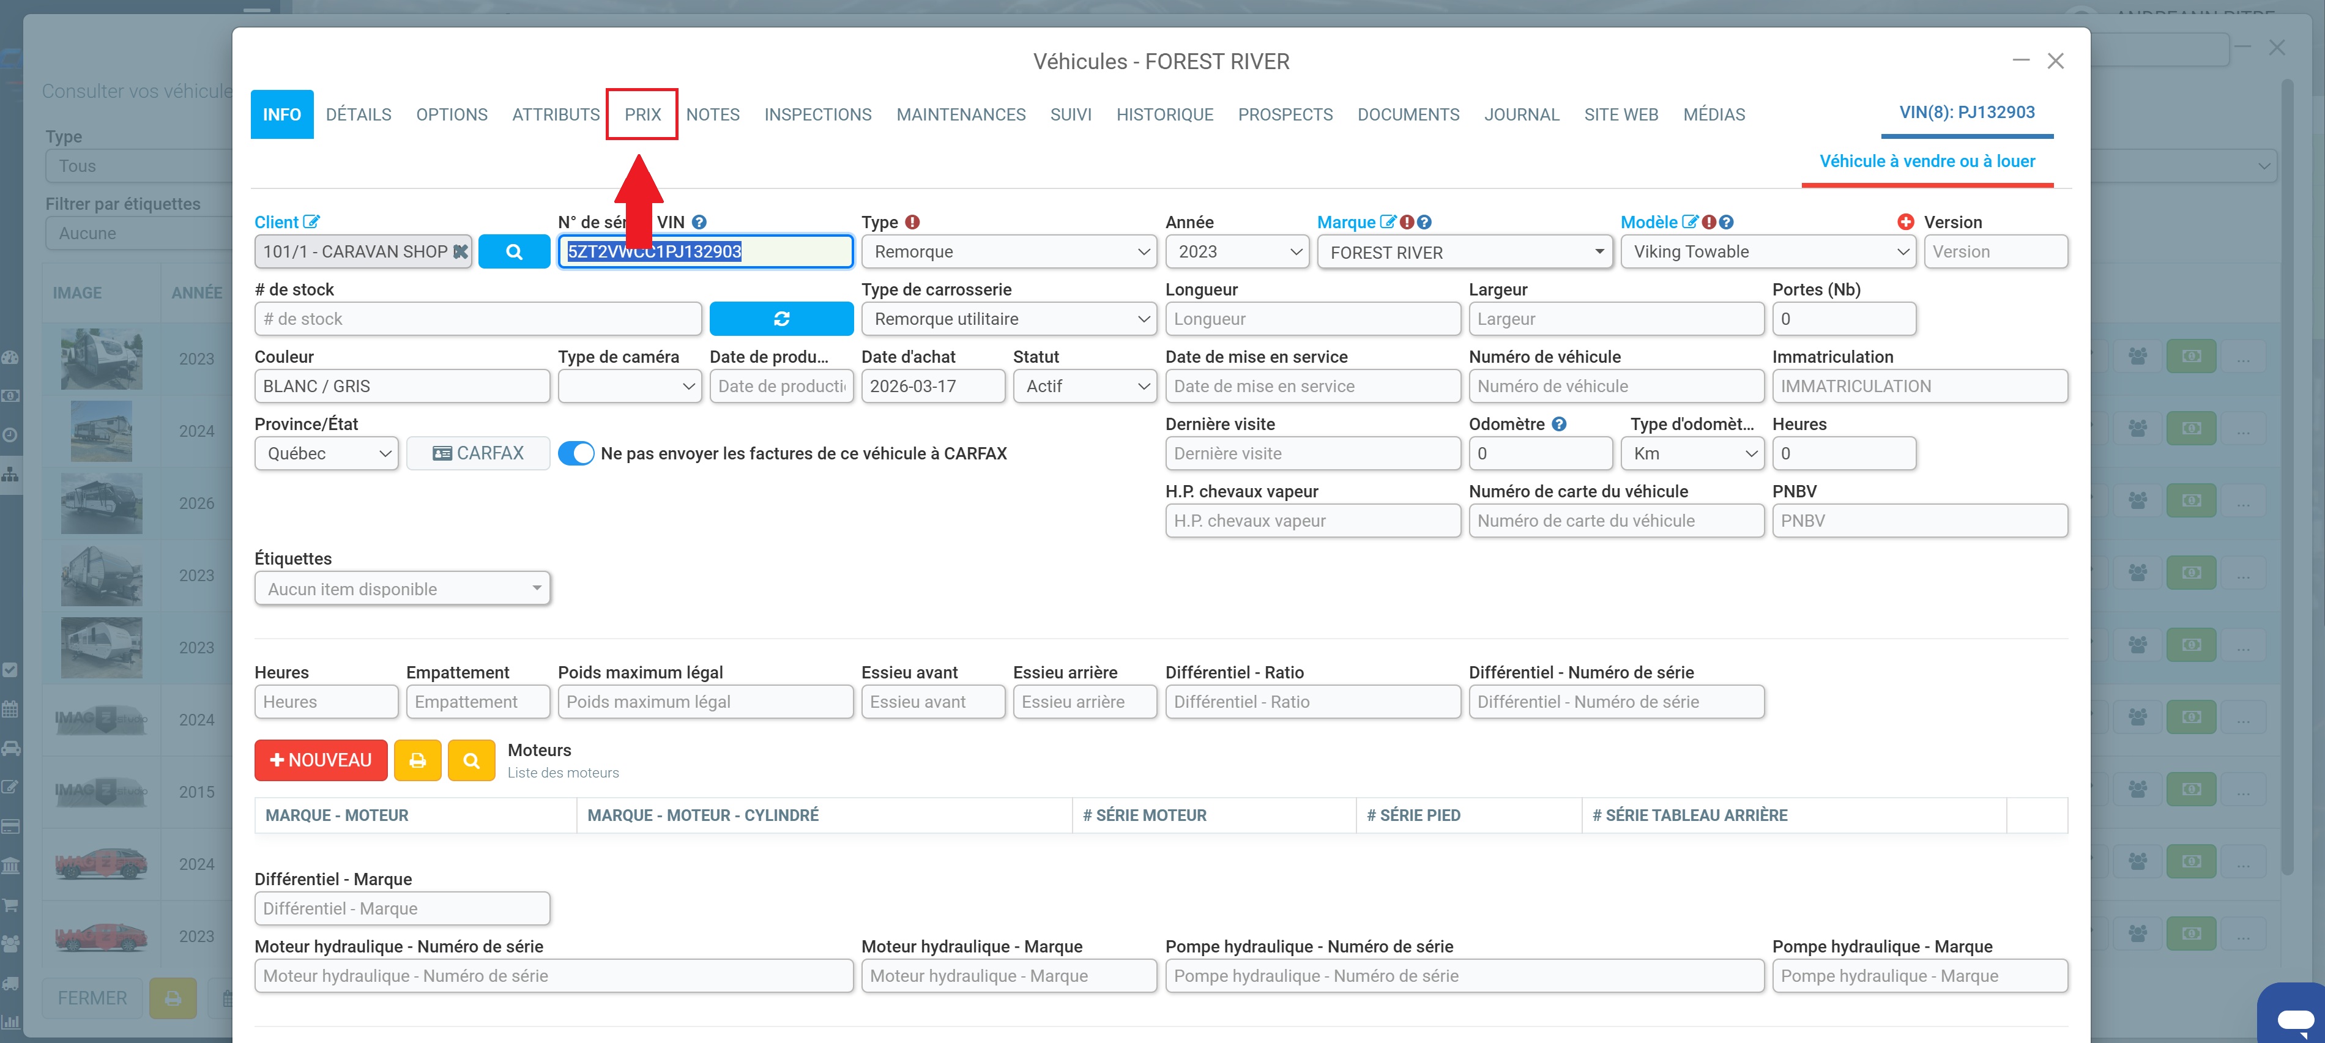
Task: Click the Couleur field showing BLANC / GRIS
Action: point(403,386)
